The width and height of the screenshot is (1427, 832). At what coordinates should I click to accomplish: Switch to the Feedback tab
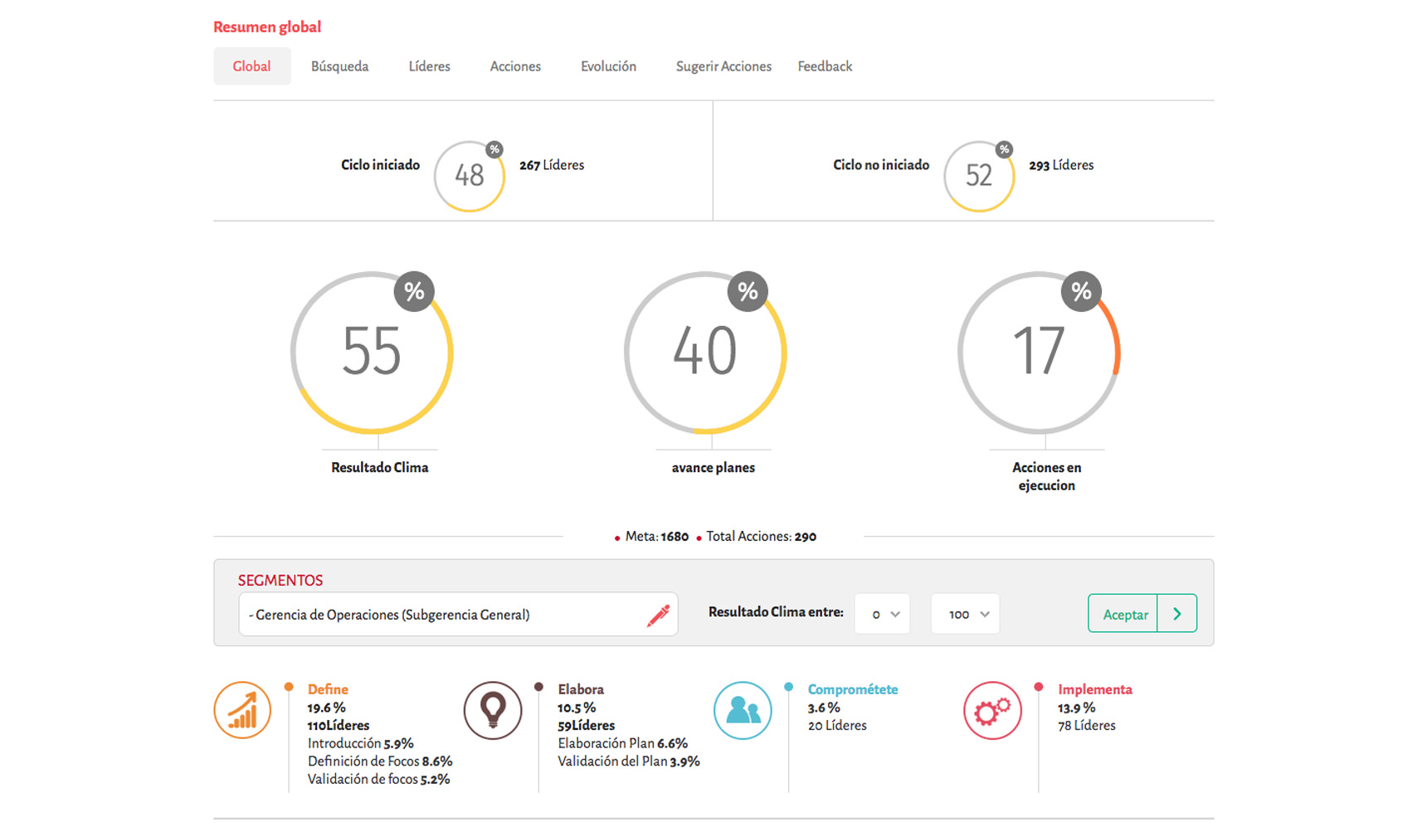click(825, 66)
